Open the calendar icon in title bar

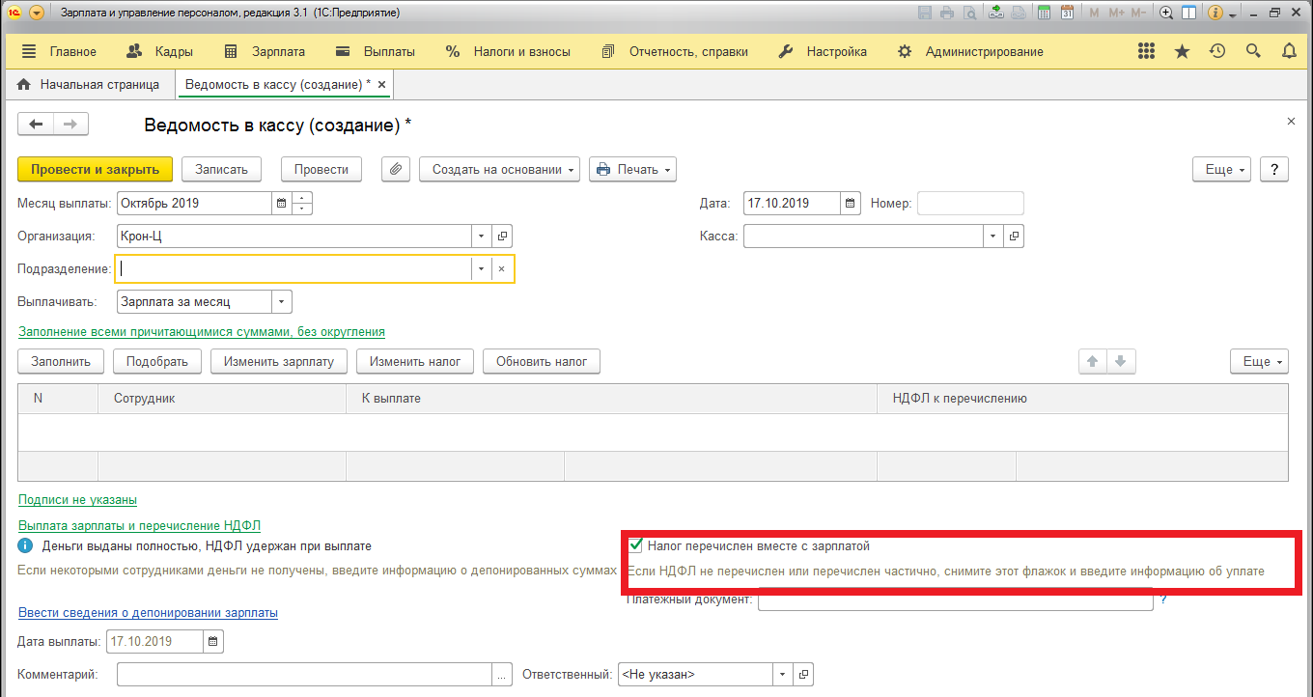(x=1067, y=14)
